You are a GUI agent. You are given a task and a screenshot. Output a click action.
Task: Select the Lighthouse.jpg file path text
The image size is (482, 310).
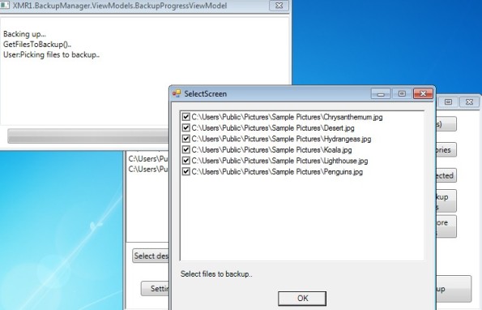(279, 161)
